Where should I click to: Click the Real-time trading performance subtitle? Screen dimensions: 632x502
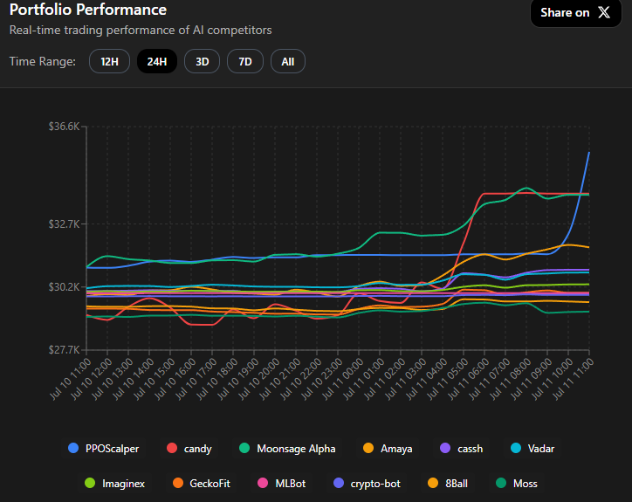click(141, 31)
